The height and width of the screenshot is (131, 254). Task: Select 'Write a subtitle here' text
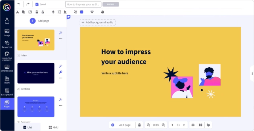pos(115,73)
